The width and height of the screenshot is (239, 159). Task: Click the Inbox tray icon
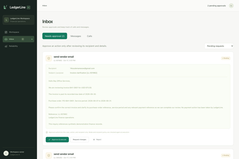[x=6, y=39]
